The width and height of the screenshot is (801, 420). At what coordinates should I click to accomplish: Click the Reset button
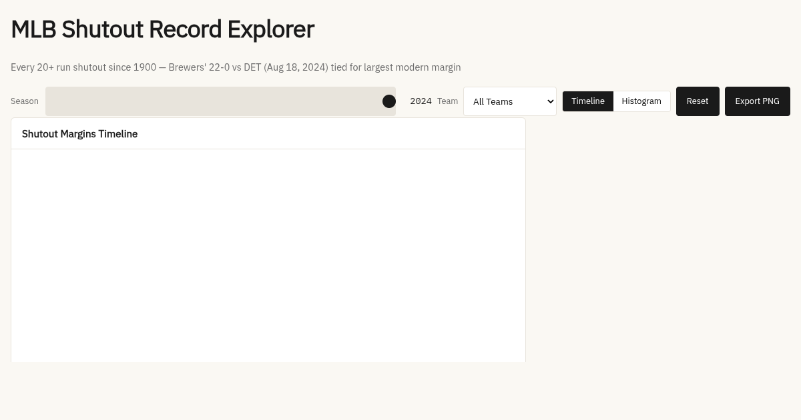pos(698,101)
